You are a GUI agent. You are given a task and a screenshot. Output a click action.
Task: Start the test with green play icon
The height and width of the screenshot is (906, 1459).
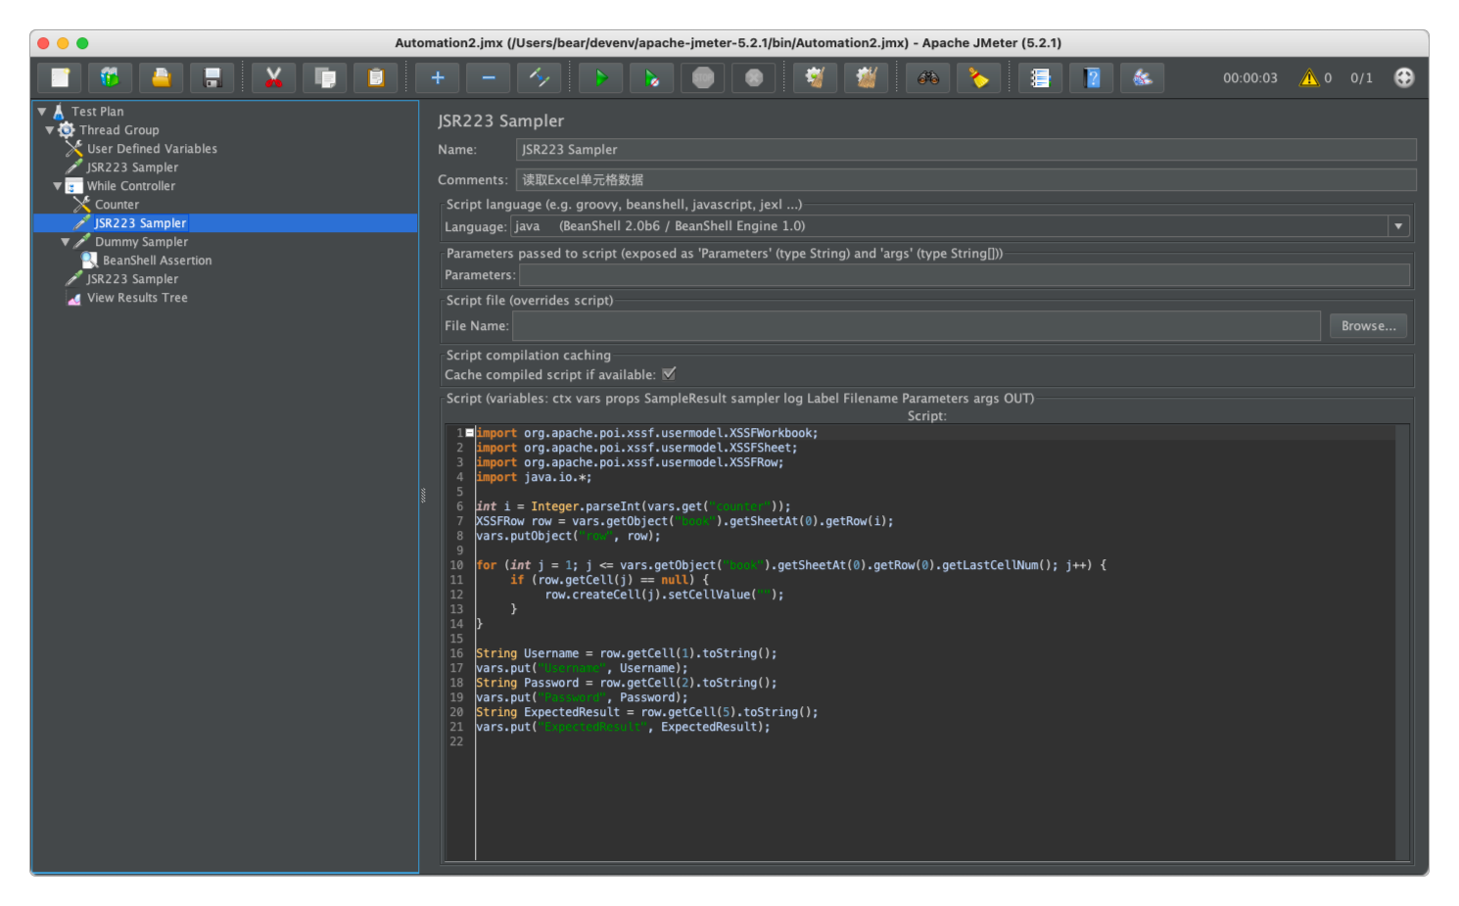(x=601, y=77)
